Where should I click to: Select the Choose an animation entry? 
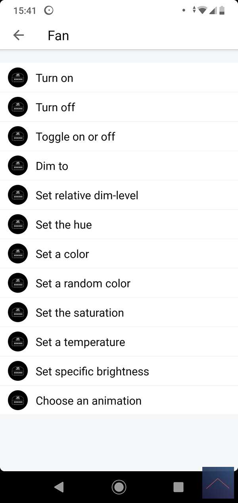[88, 401]
